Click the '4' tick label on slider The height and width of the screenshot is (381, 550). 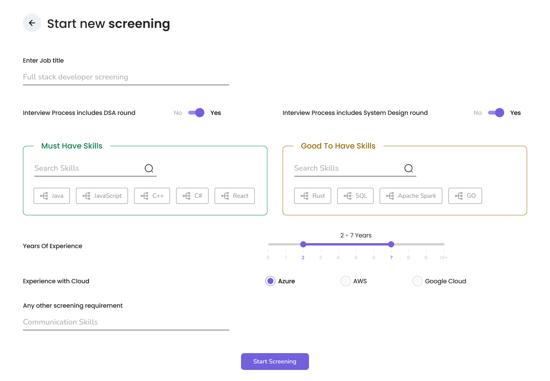(338, 258)
